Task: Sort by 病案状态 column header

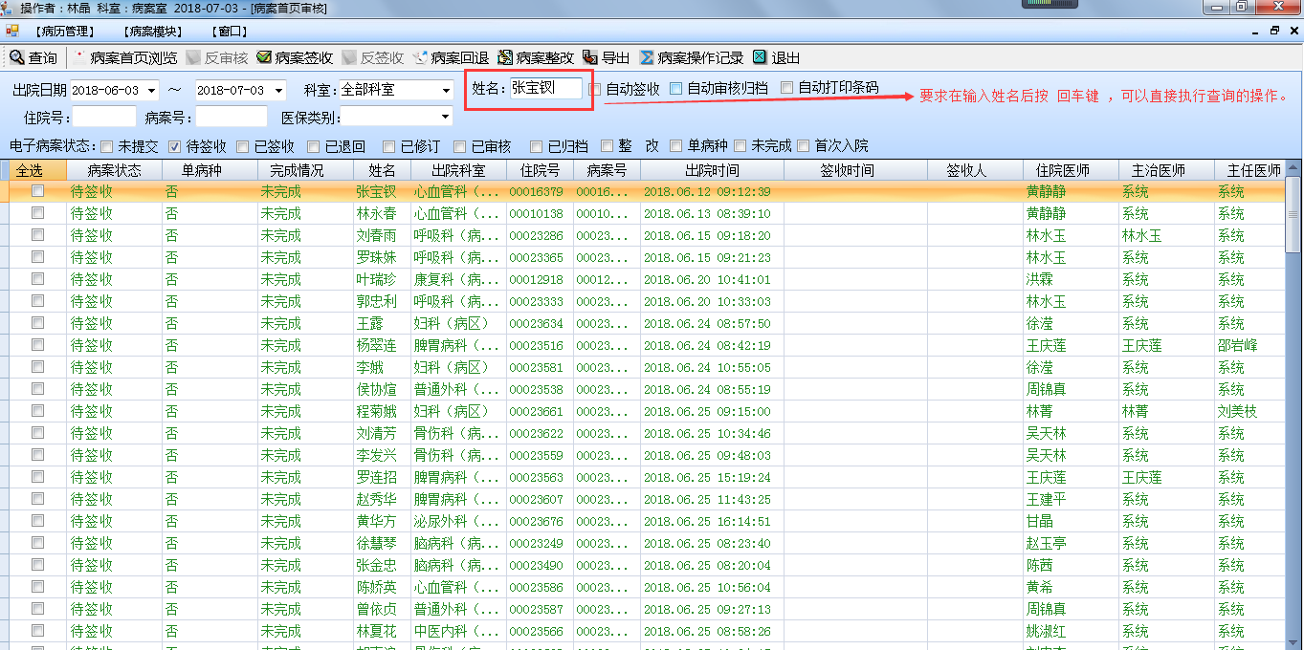Action: 114,170
